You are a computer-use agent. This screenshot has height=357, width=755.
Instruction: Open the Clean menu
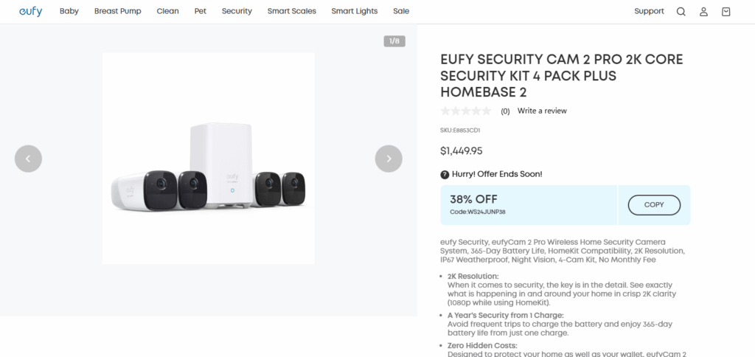coord(167,11)
